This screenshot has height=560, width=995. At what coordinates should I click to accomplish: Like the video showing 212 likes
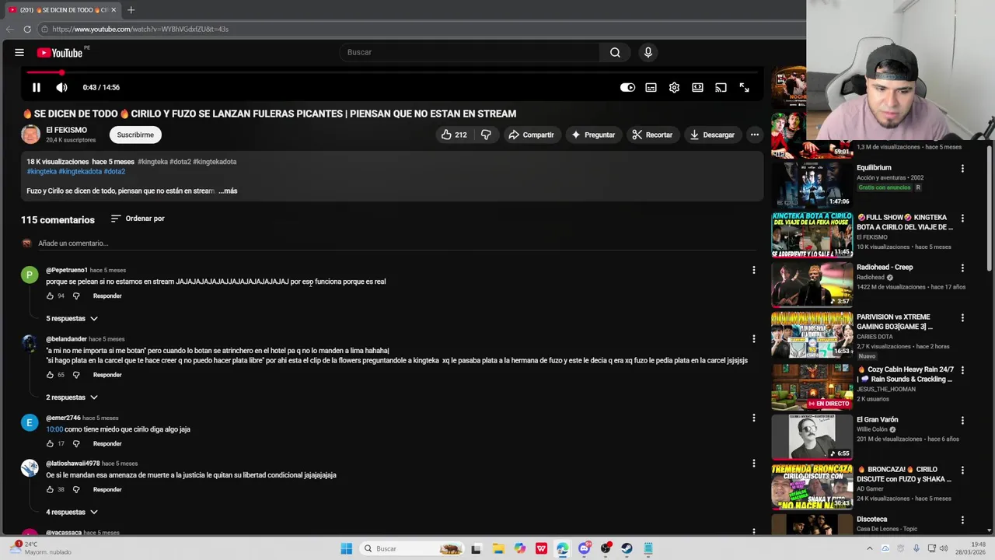point(454,135)
